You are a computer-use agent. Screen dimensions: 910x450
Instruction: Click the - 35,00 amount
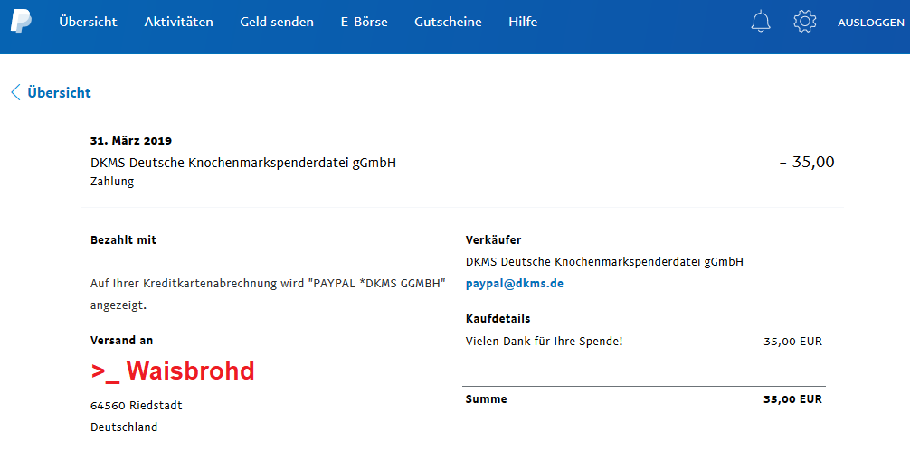807,162
